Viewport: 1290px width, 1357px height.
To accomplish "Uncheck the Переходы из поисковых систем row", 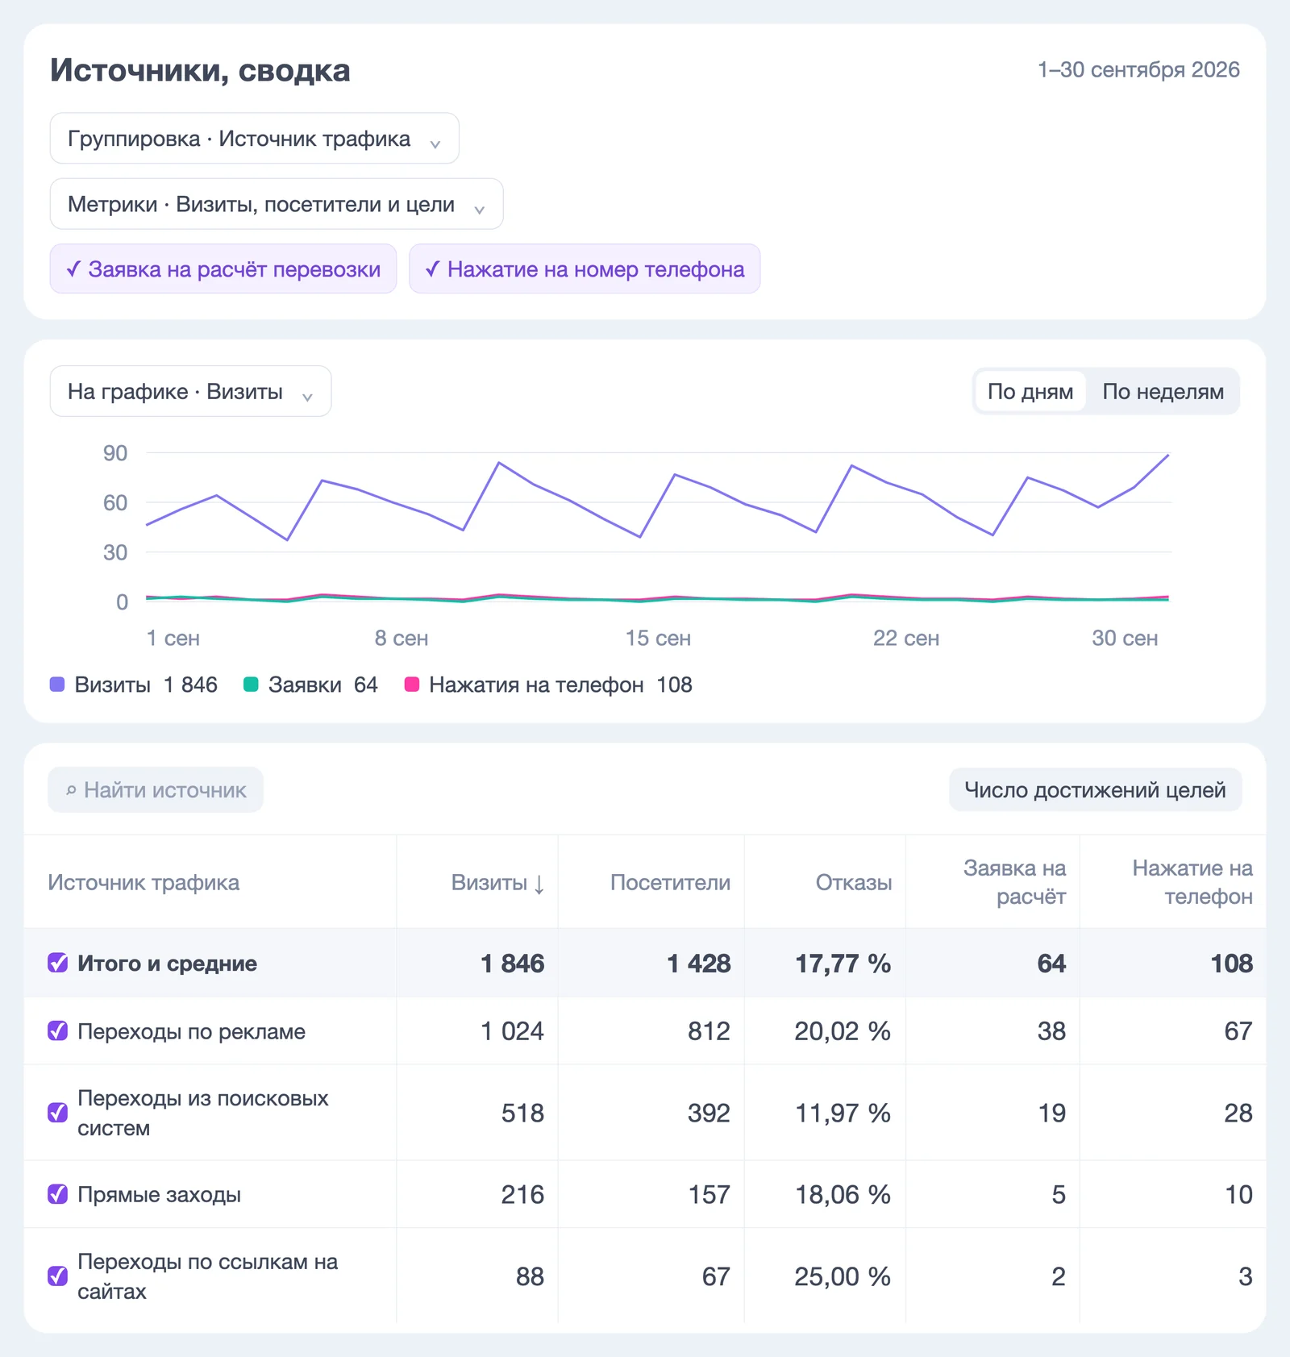I will pos(58,1113).
